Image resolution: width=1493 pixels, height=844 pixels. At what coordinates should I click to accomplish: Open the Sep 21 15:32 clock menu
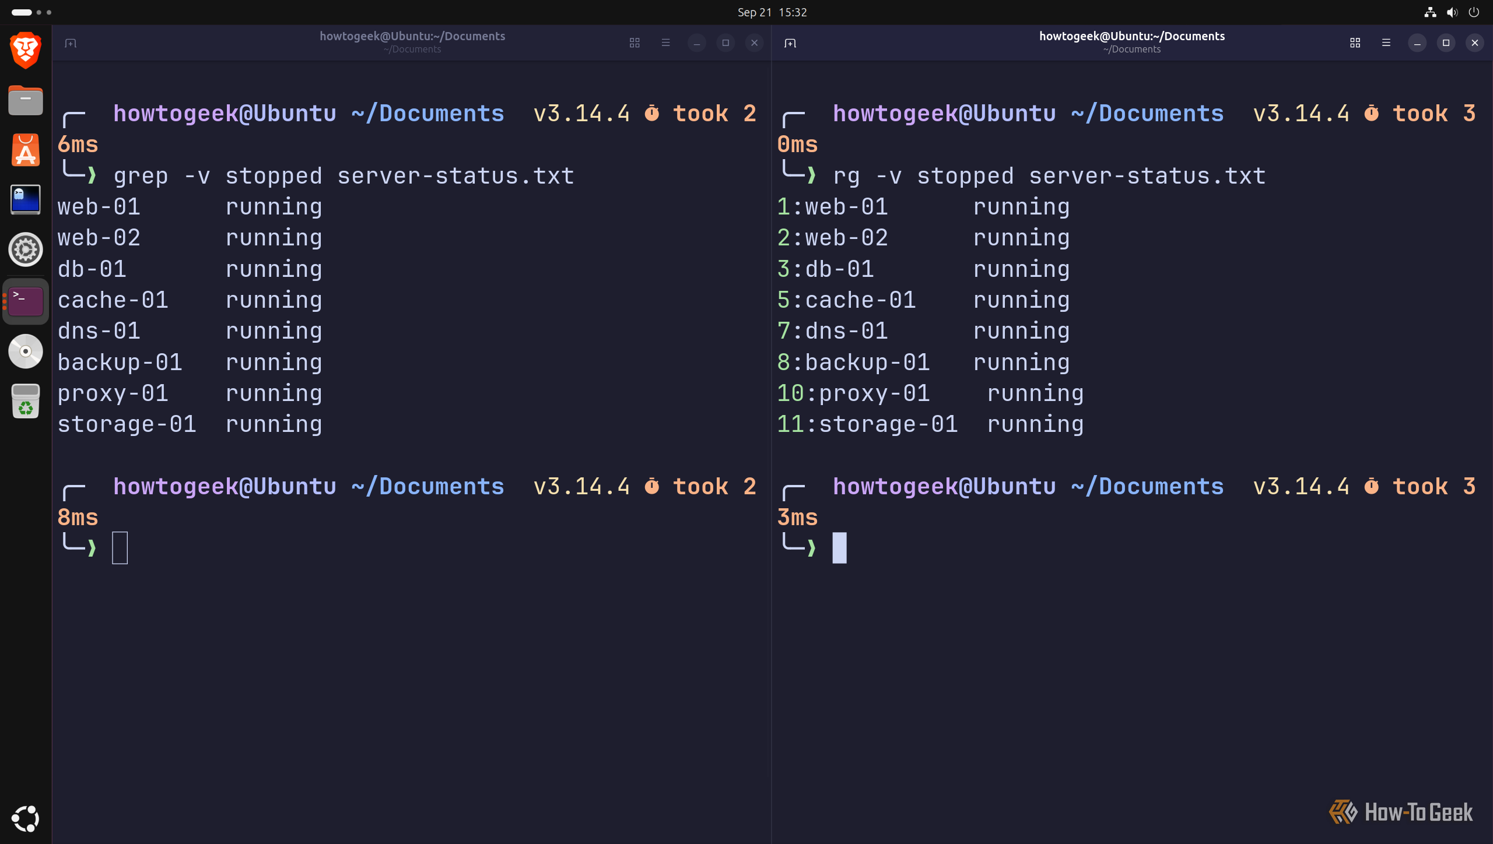pos(772,12)
